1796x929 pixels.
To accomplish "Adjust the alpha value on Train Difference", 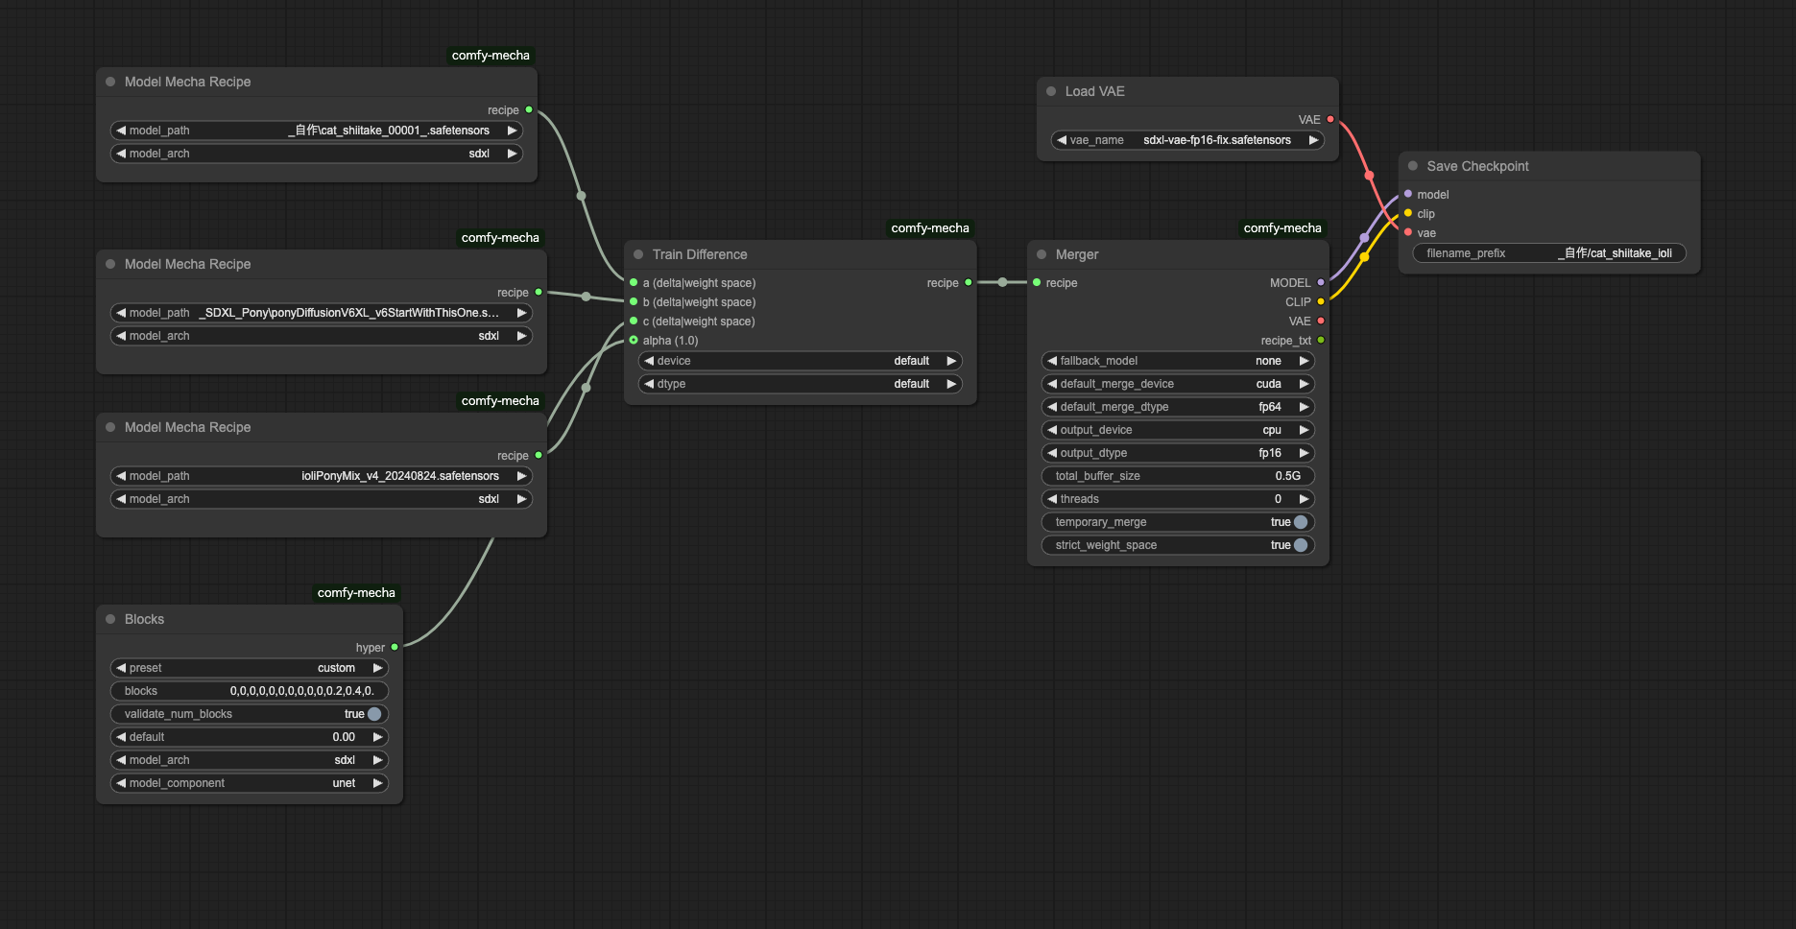I will click(669, 340).
